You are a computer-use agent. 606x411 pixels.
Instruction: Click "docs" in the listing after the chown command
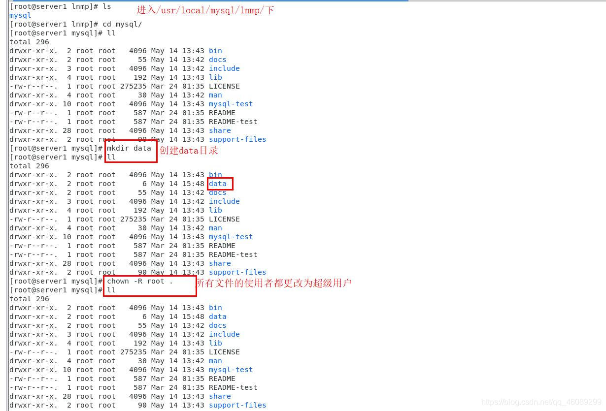(218, 325)
